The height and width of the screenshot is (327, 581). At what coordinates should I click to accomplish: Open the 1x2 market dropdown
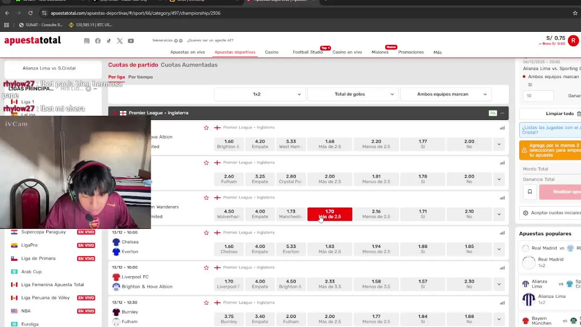260,94
